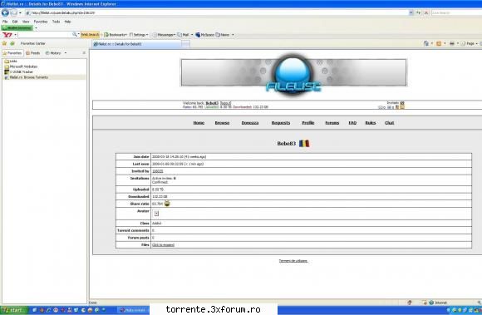The image size is (482, 315).
Task: Click the browser address bar
Action: click(217, 13)
